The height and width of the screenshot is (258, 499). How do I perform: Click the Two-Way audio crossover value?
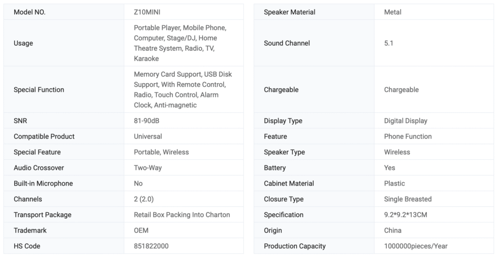[x=148, y=168]
